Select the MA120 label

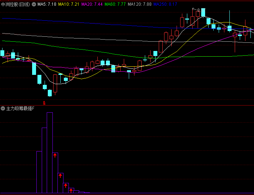point(139,4)
